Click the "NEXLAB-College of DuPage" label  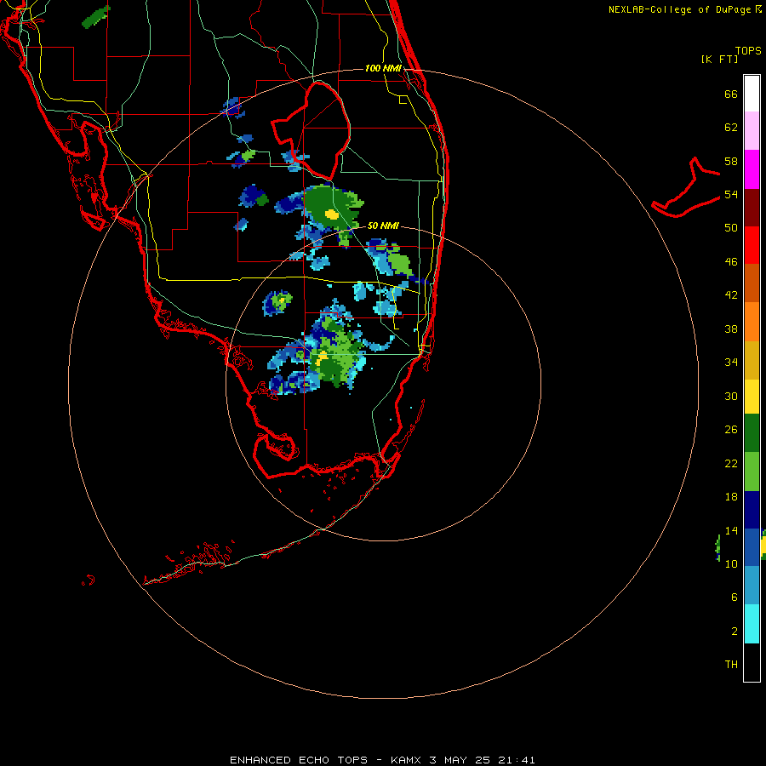[x=679, y=9]
